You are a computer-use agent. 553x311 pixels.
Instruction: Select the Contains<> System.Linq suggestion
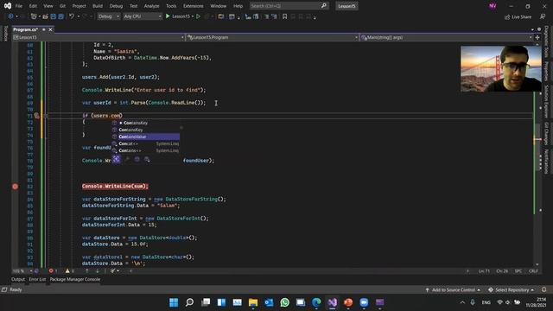[146, 150]
